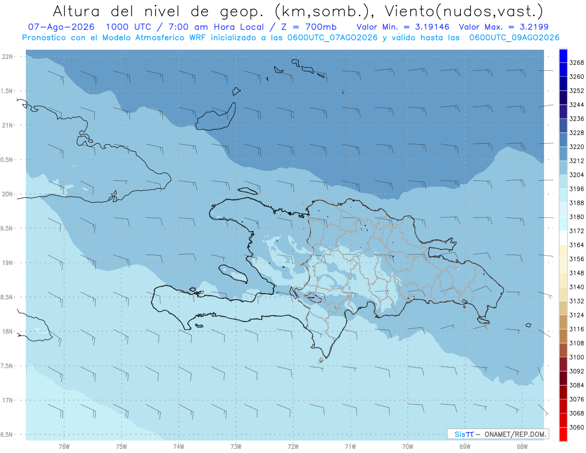Screen dimensions: 586x453
Task: Click the '75W' longitude label
Action: [x=122, y=447]
